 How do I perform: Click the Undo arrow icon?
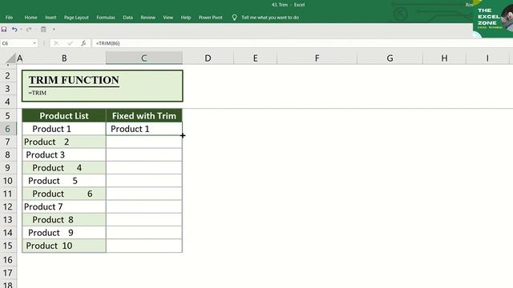[14, 30]
